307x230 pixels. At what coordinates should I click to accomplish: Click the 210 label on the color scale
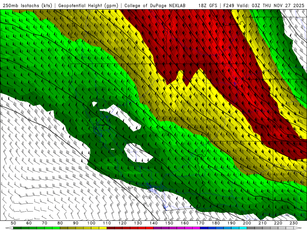[262, 223]
